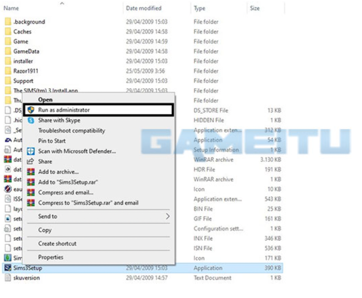Viewport: 362px width, 298px height.
Task: Click the DS_STORE File type cell
Action: click(211, 110)
